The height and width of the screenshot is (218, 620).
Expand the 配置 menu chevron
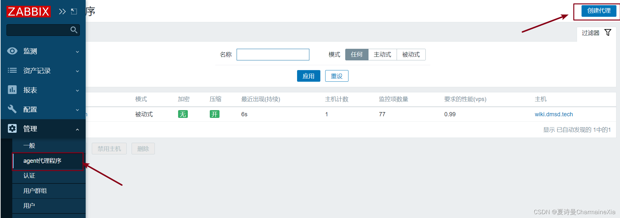pos(78,110)
